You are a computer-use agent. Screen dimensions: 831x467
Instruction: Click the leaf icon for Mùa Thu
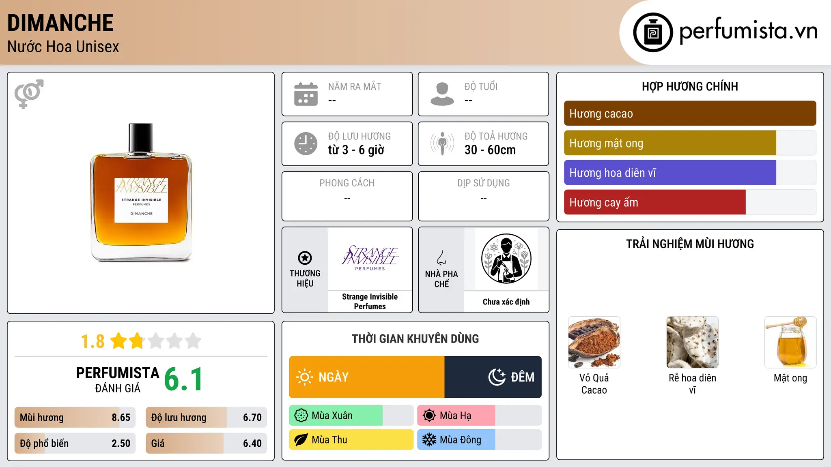coord(301,440)
